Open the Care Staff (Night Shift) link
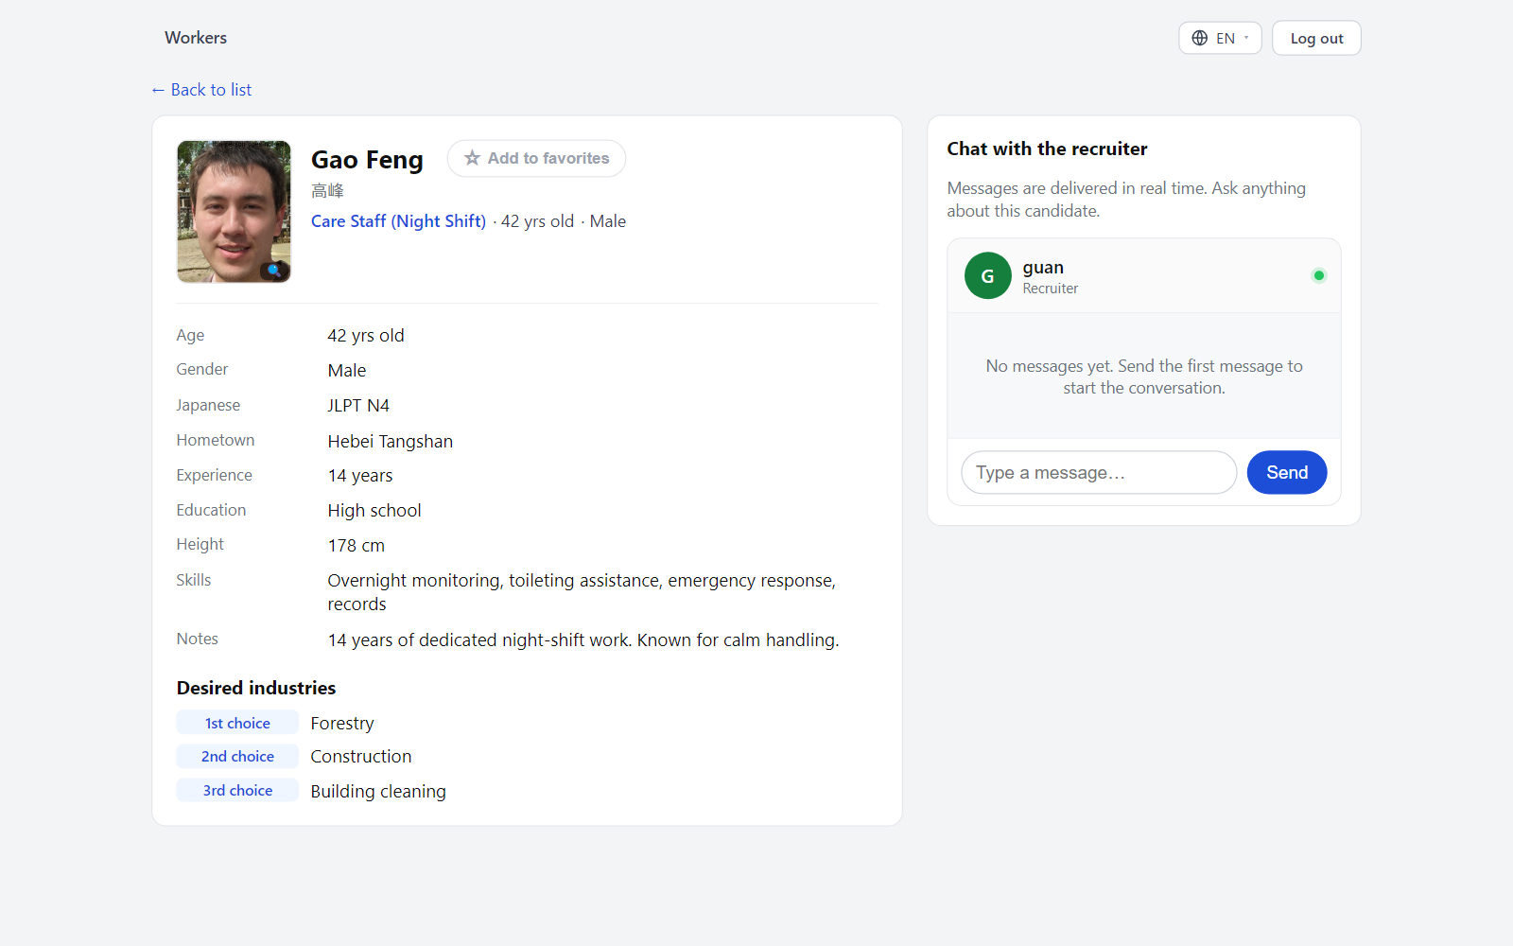Image resolution: width=1513 pixels, height=946 pixels. (398, 221)
